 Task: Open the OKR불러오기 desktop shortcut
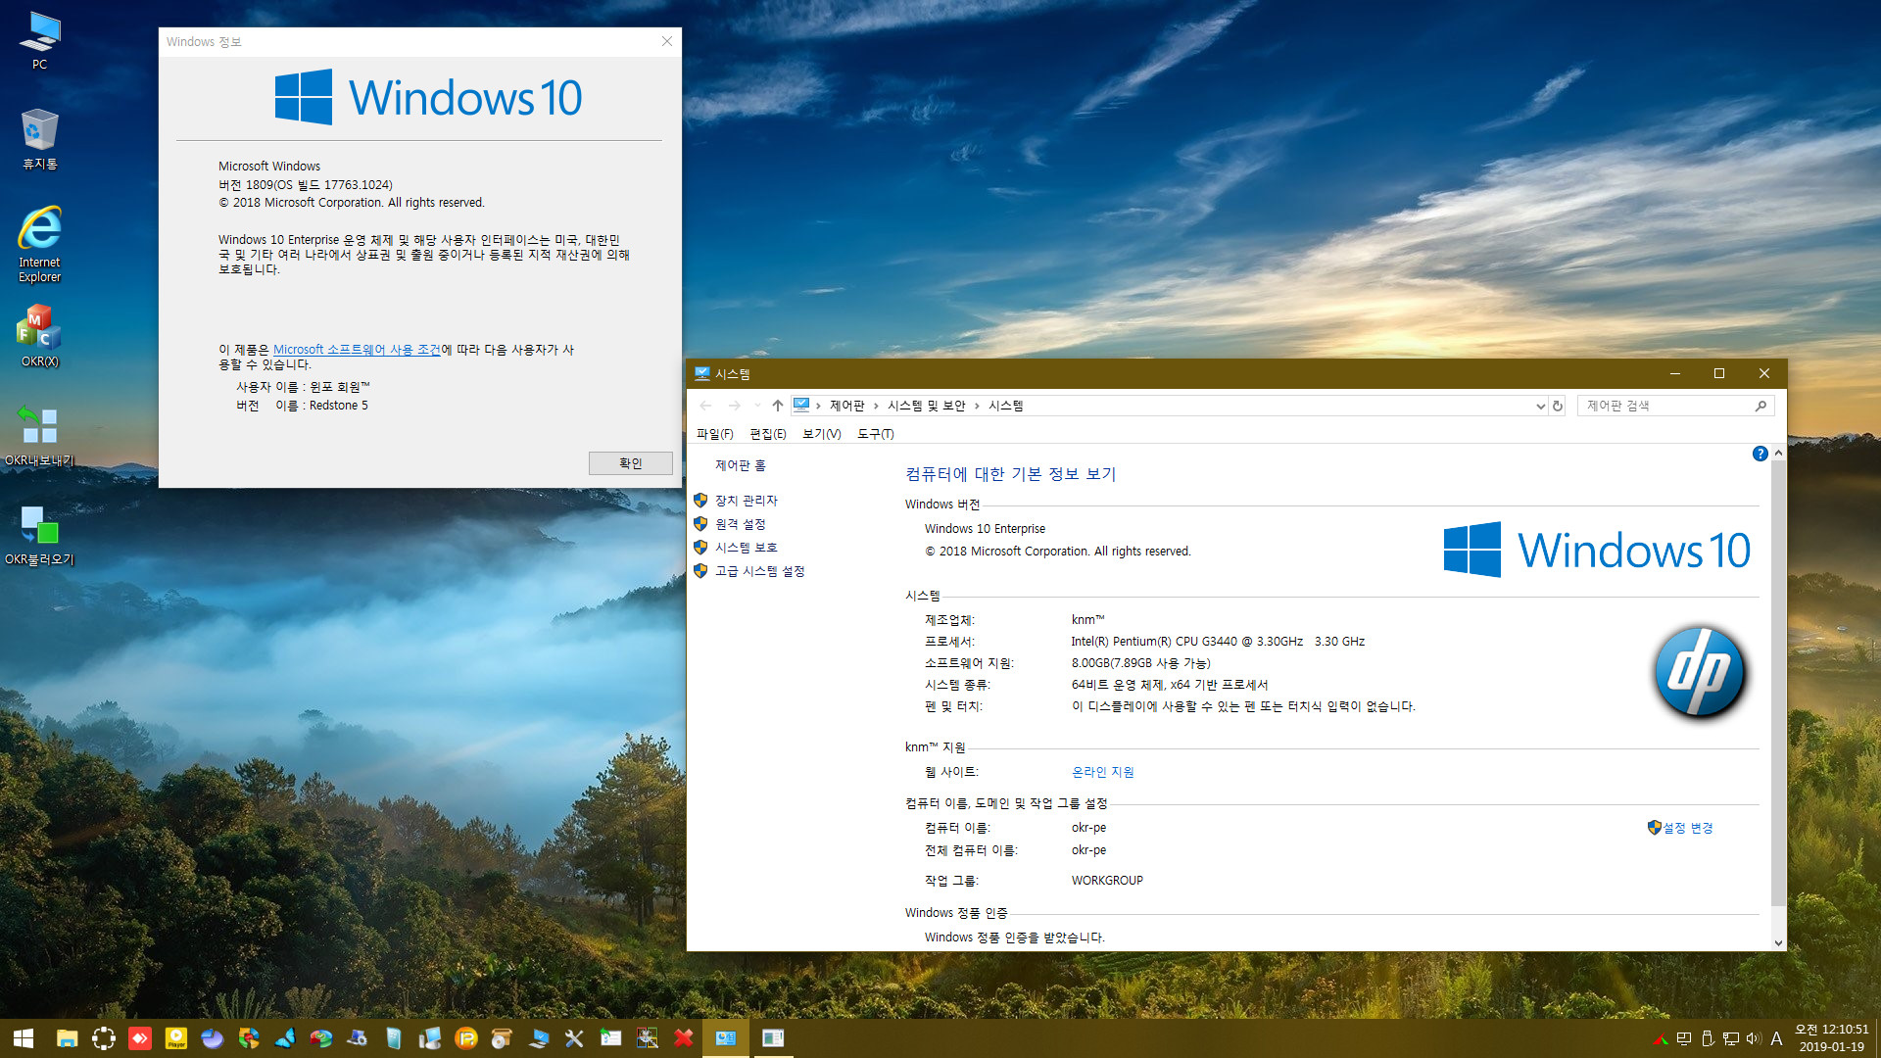[39, 535]
